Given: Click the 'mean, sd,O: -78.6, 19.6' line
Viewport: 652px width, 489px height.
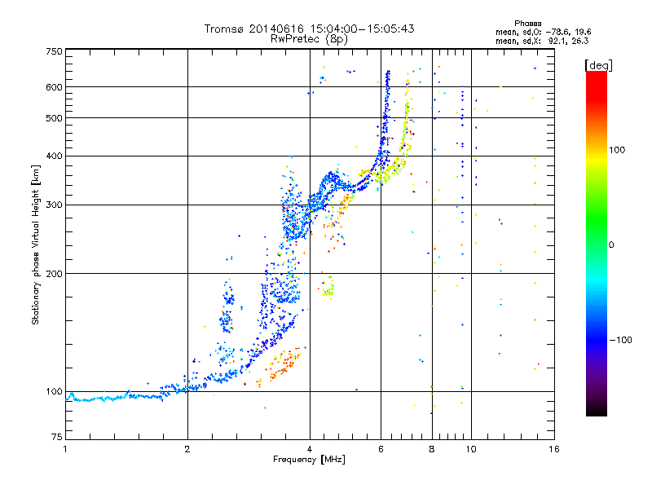Looking at the screenshot, I should pyautogui.click(x=543, y=32).
